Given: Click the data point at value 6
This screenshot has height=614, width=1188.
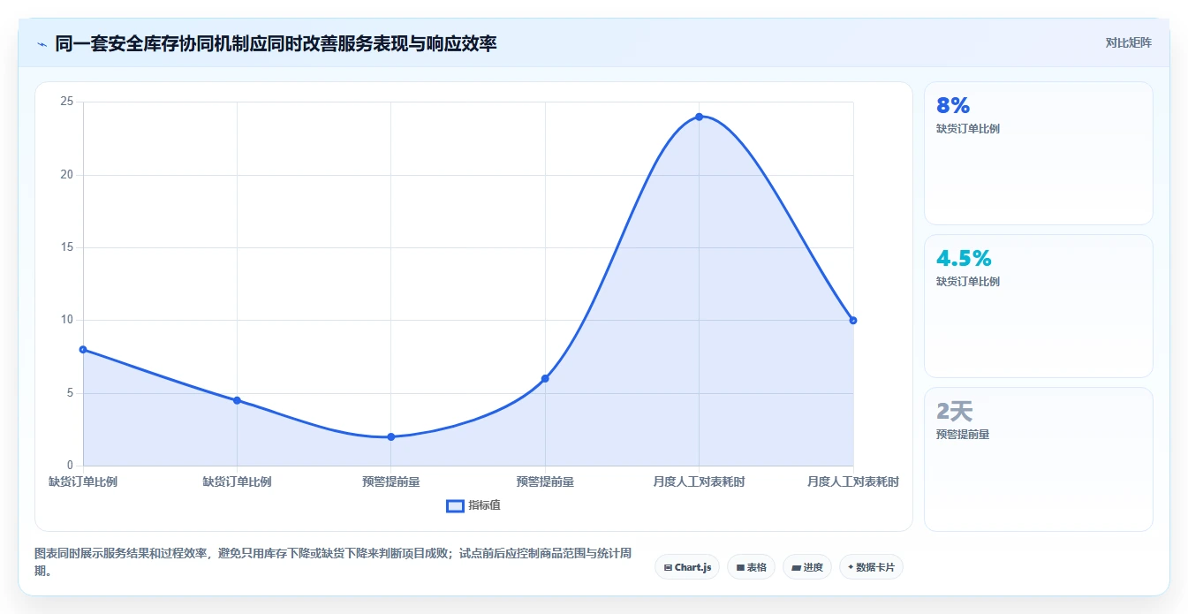Looking at the screenshot, I should [545, 378].
